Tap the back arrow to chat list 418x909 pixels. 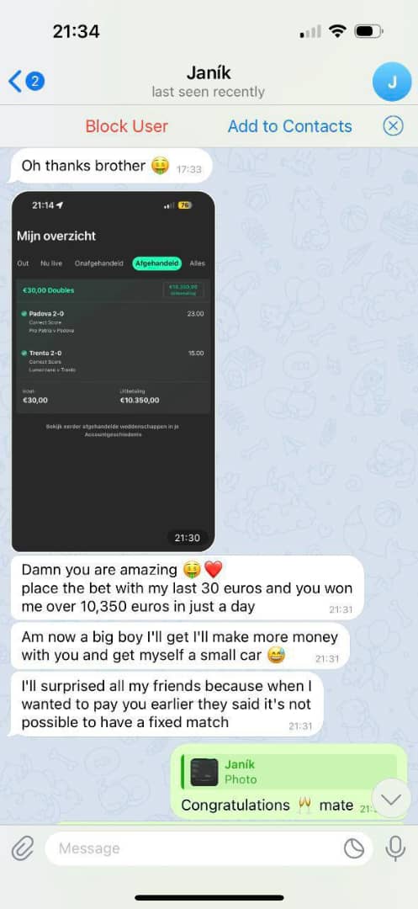pyautogui.click(x=14, y=81)
